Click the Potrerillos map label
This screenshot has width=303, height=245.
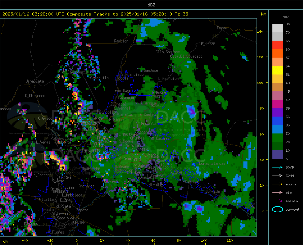point(62,139)
